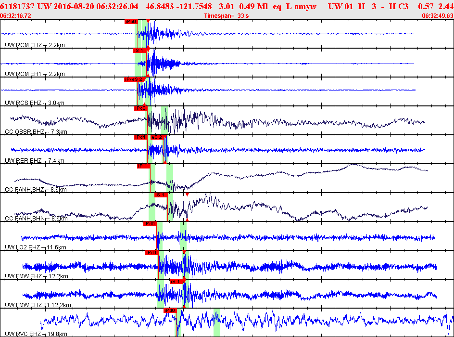Click the iPd0 pick flag on RVC EHZ
This screenshot has height=337, width=454.
170,311
